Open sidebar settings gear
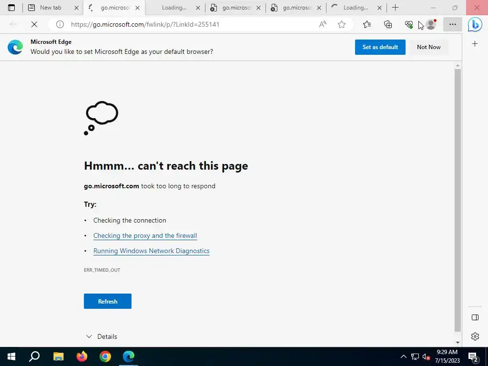The height and width of the screenshot is (366, 488). tap(475, 336)
